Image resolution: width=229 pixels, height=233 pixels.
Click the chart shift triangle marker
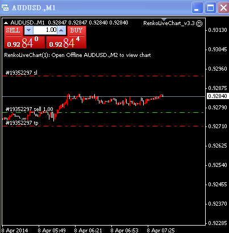[164, 19]
